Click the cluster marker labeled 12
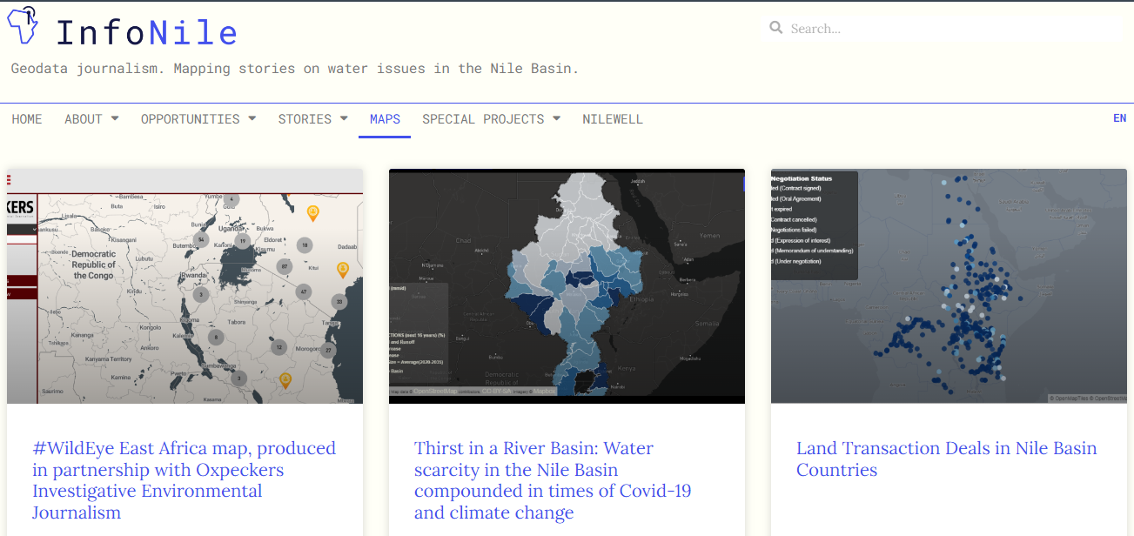The width and height of the screenshot is (1134, 536). [278, 346]
